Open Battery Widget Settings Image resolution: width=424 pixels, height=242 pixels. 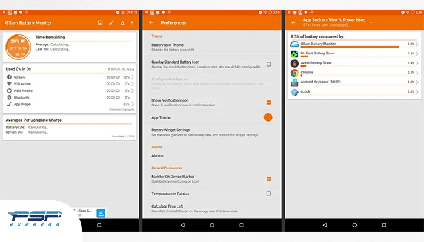212,132
